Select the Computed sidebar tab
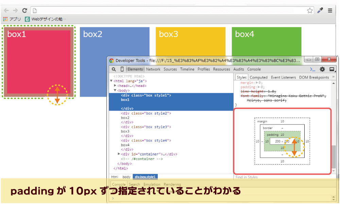Image resolution: width=340 pixels, height=204 pixels. [x=258, y=78]
